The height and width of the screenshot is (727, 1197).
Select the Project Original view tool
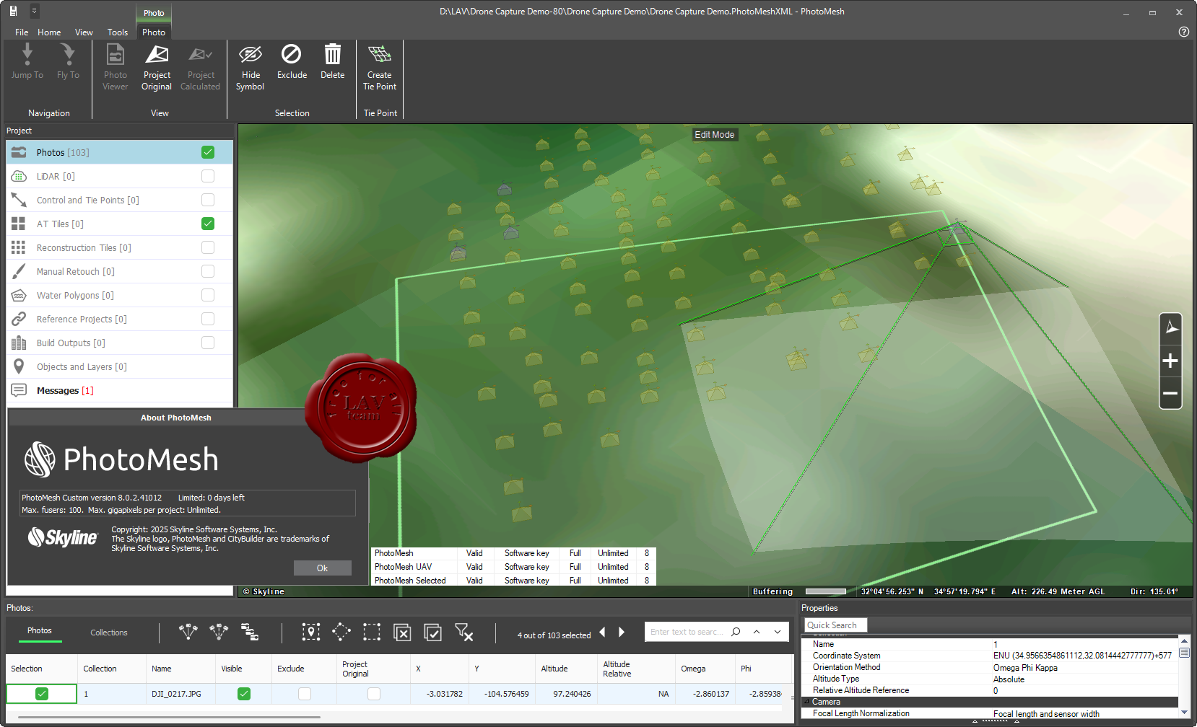[x=157, y=67]
